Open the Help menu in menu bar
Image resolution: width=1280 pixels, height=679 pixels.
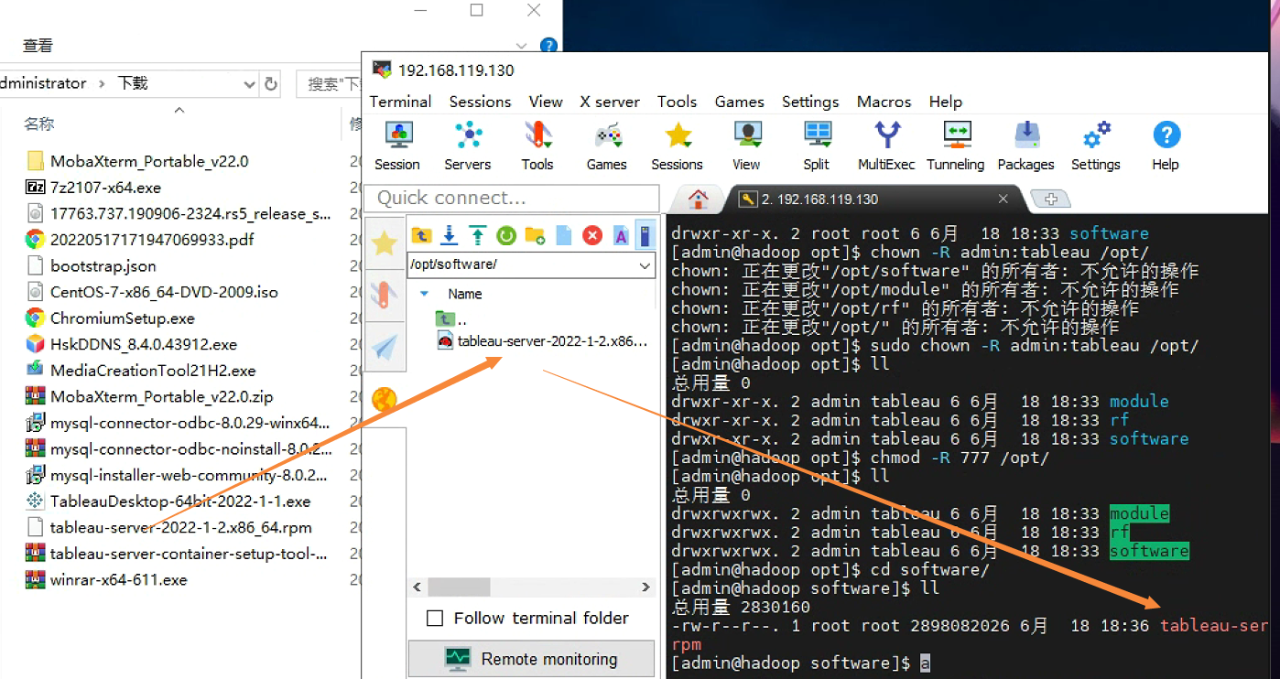point(946,102)
